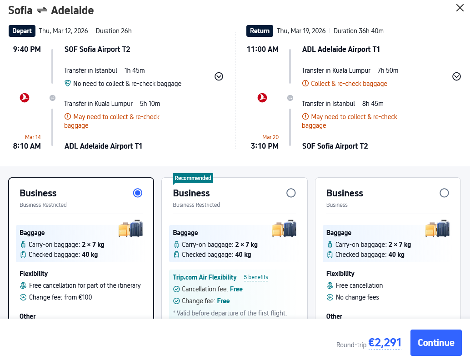Click luggage illustration in third Business card

[x=437, y=229]
